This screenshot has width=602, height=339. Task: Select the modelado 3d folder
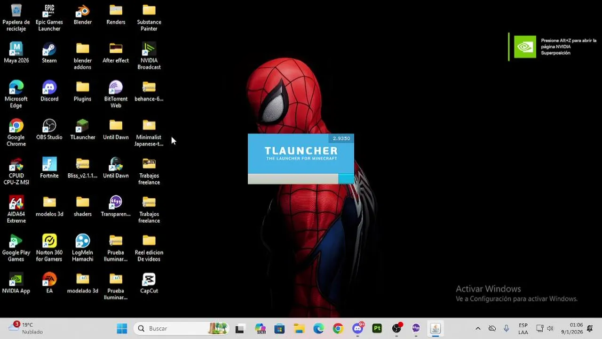83,283
